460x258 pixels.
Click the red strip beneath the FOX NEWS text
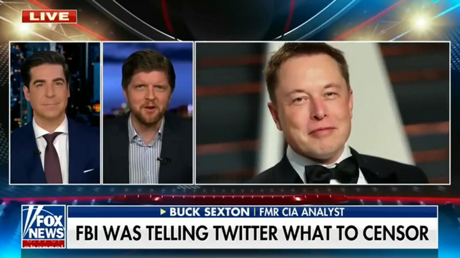point(43,243)
